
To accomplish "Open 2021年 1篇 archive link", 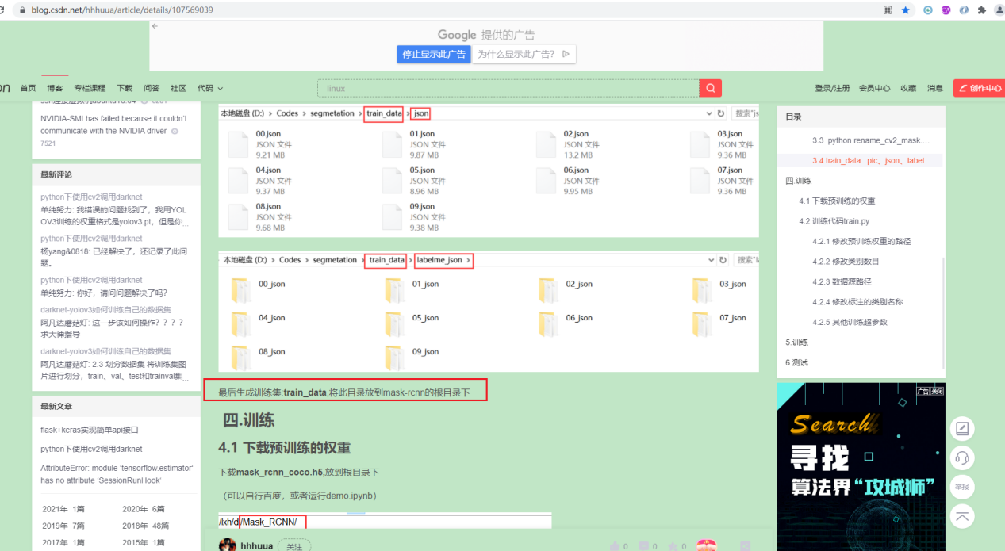I will click(64, 509).
